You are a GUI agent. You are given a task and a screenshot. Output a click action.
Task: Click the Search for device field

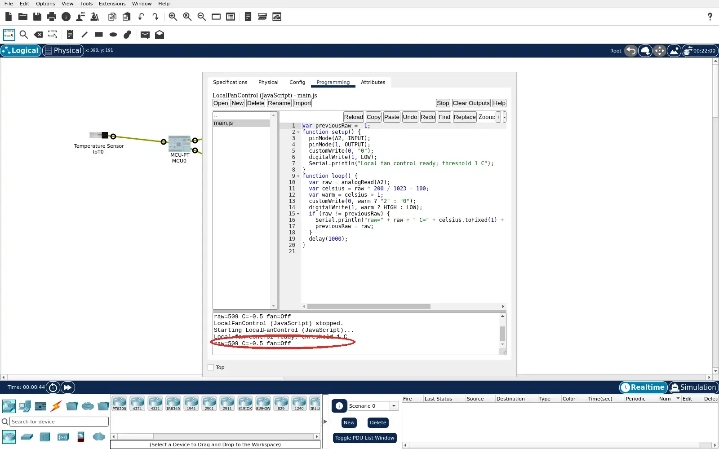click(x=59, y=422)
